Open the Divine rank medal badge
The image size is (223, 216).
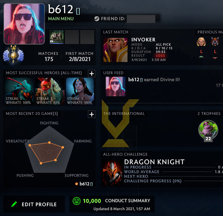pyautogui.click(x=13, y=54)
